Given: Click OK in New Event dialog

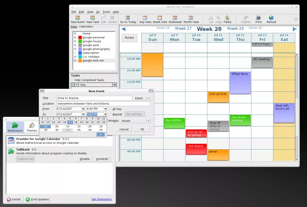Looking at the screenshot, I should click(142, 129).
